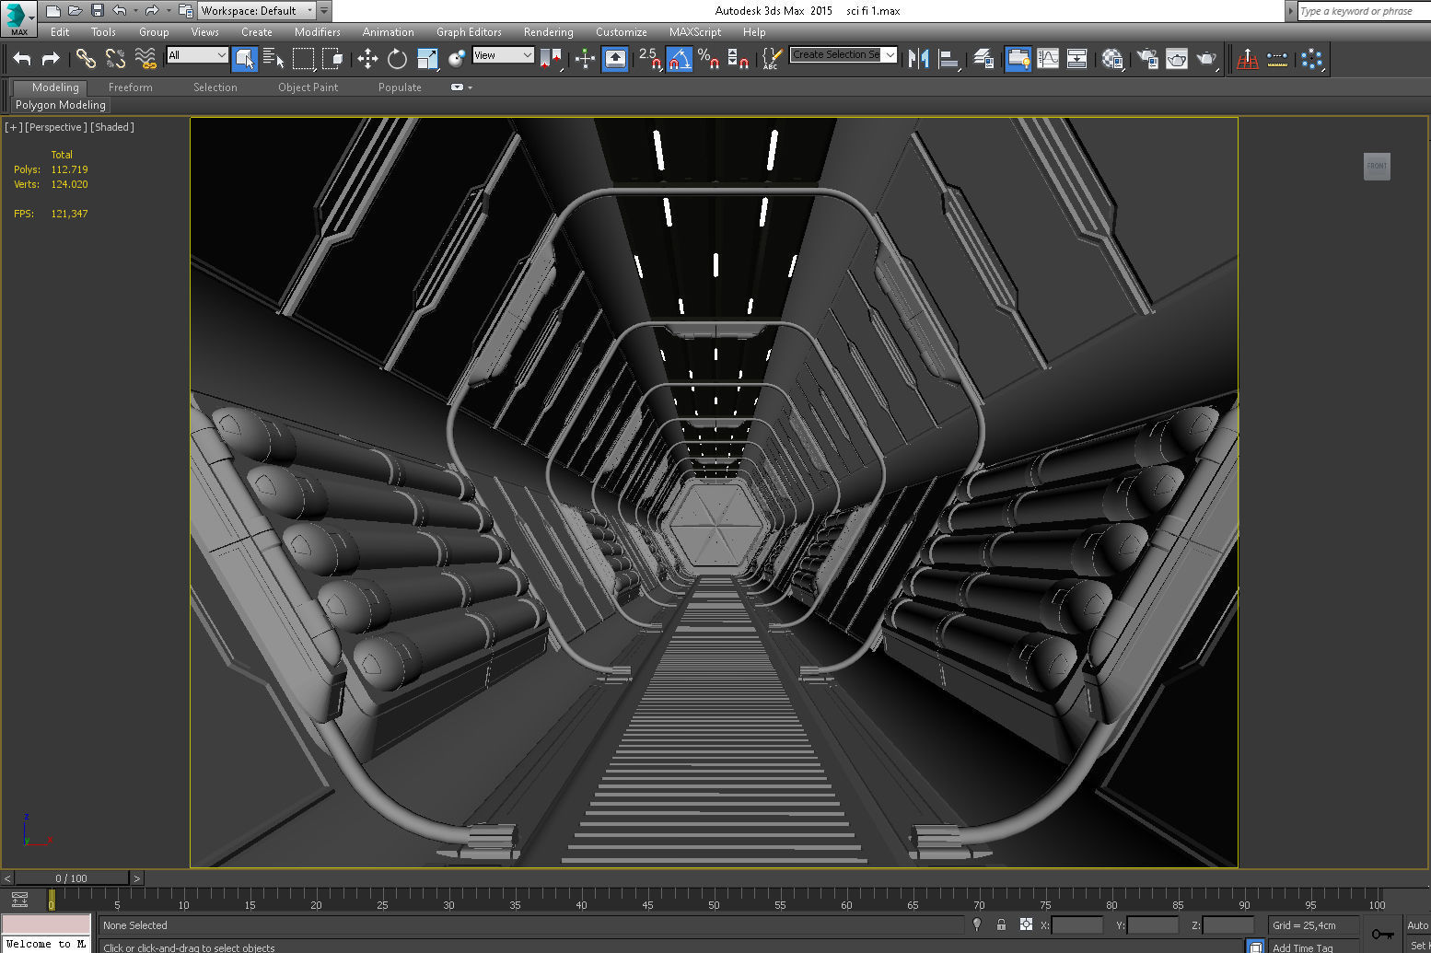Click the Select and Place tool
1431x953 pixels.
457,59
